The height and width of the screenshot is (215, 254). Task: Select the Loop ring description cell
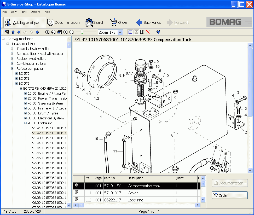coord(150,200)
